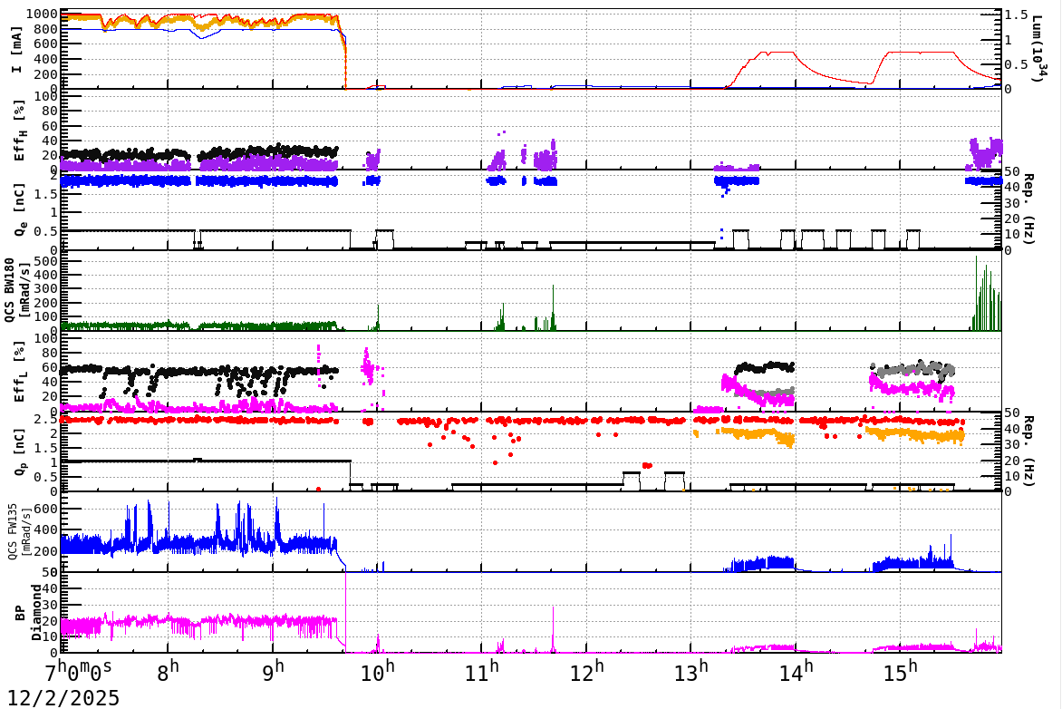Toggle the blue beam current trace
The image size is (1062, 709).
(272, 28)
